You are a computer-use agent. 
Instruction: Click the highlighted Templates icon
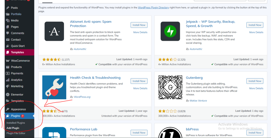(x=8, y=52)
